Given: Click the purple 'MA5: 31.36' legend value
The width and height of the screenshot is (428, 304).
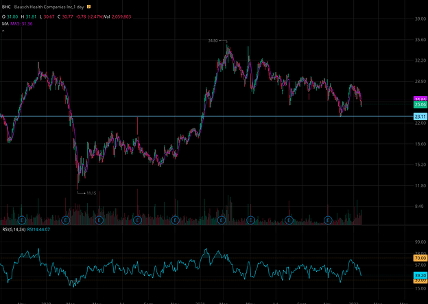Looking at the screenshot, I should pos(21,24).
